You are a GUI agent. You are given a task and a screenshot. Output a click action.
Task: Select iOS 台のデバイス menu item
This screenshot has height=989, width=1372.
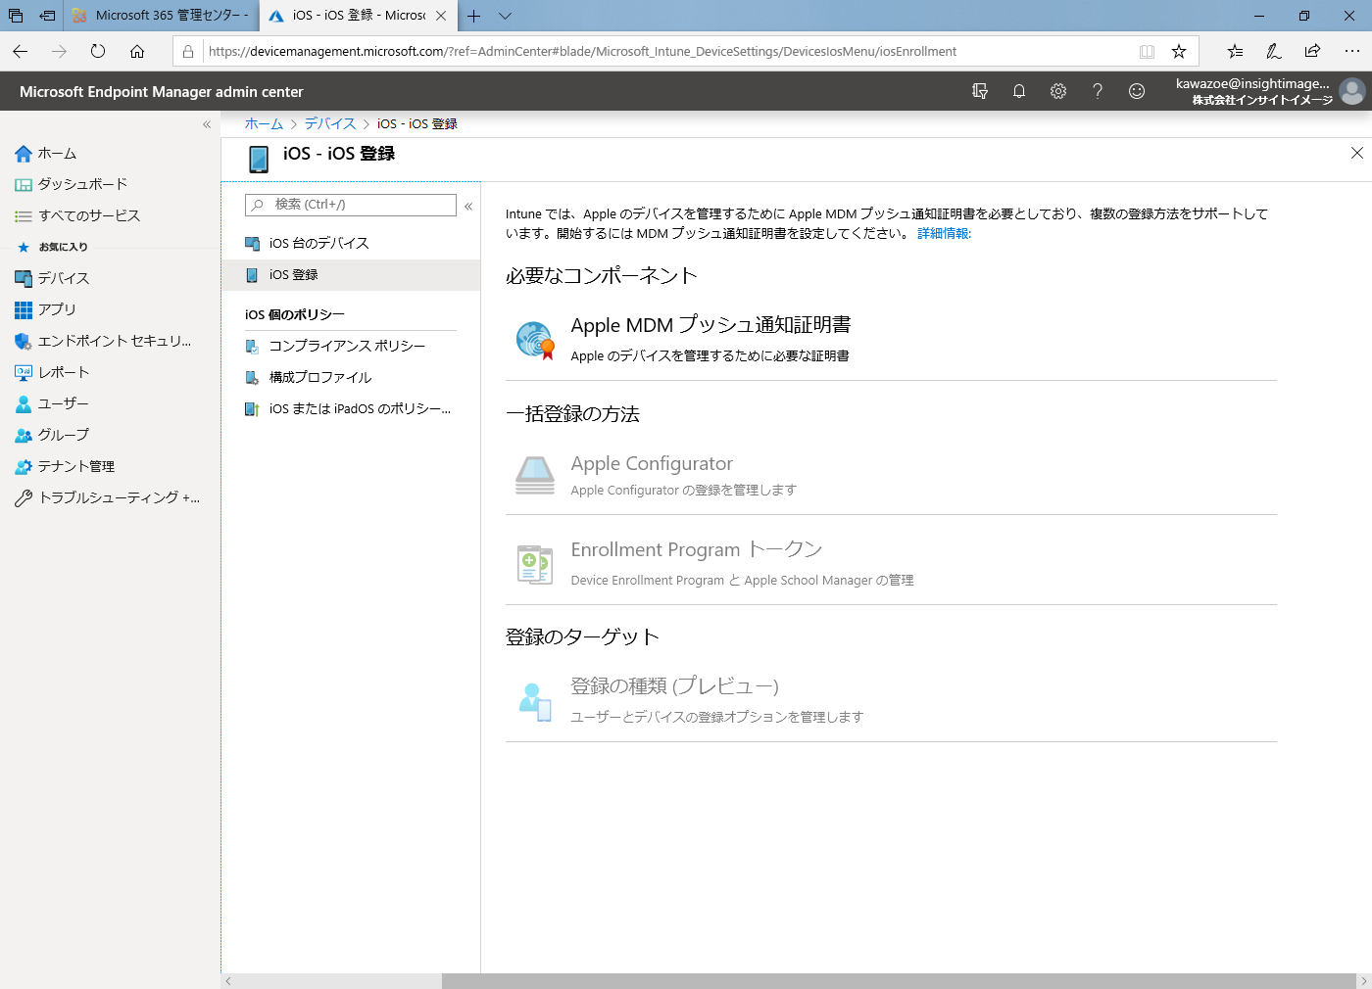(x=351, y=243)
